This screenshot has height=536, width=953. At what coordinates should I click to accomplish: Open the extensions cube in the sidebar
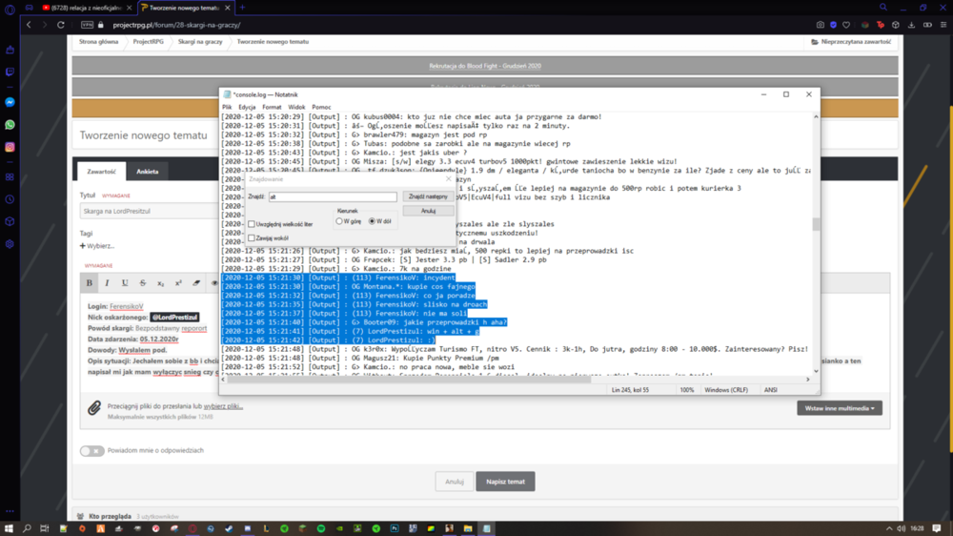(10, 221)
